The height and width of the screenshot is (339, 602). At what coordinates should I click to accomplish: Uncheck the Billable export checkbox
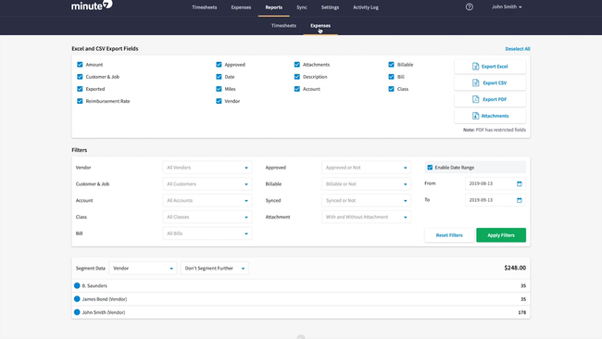391,65
